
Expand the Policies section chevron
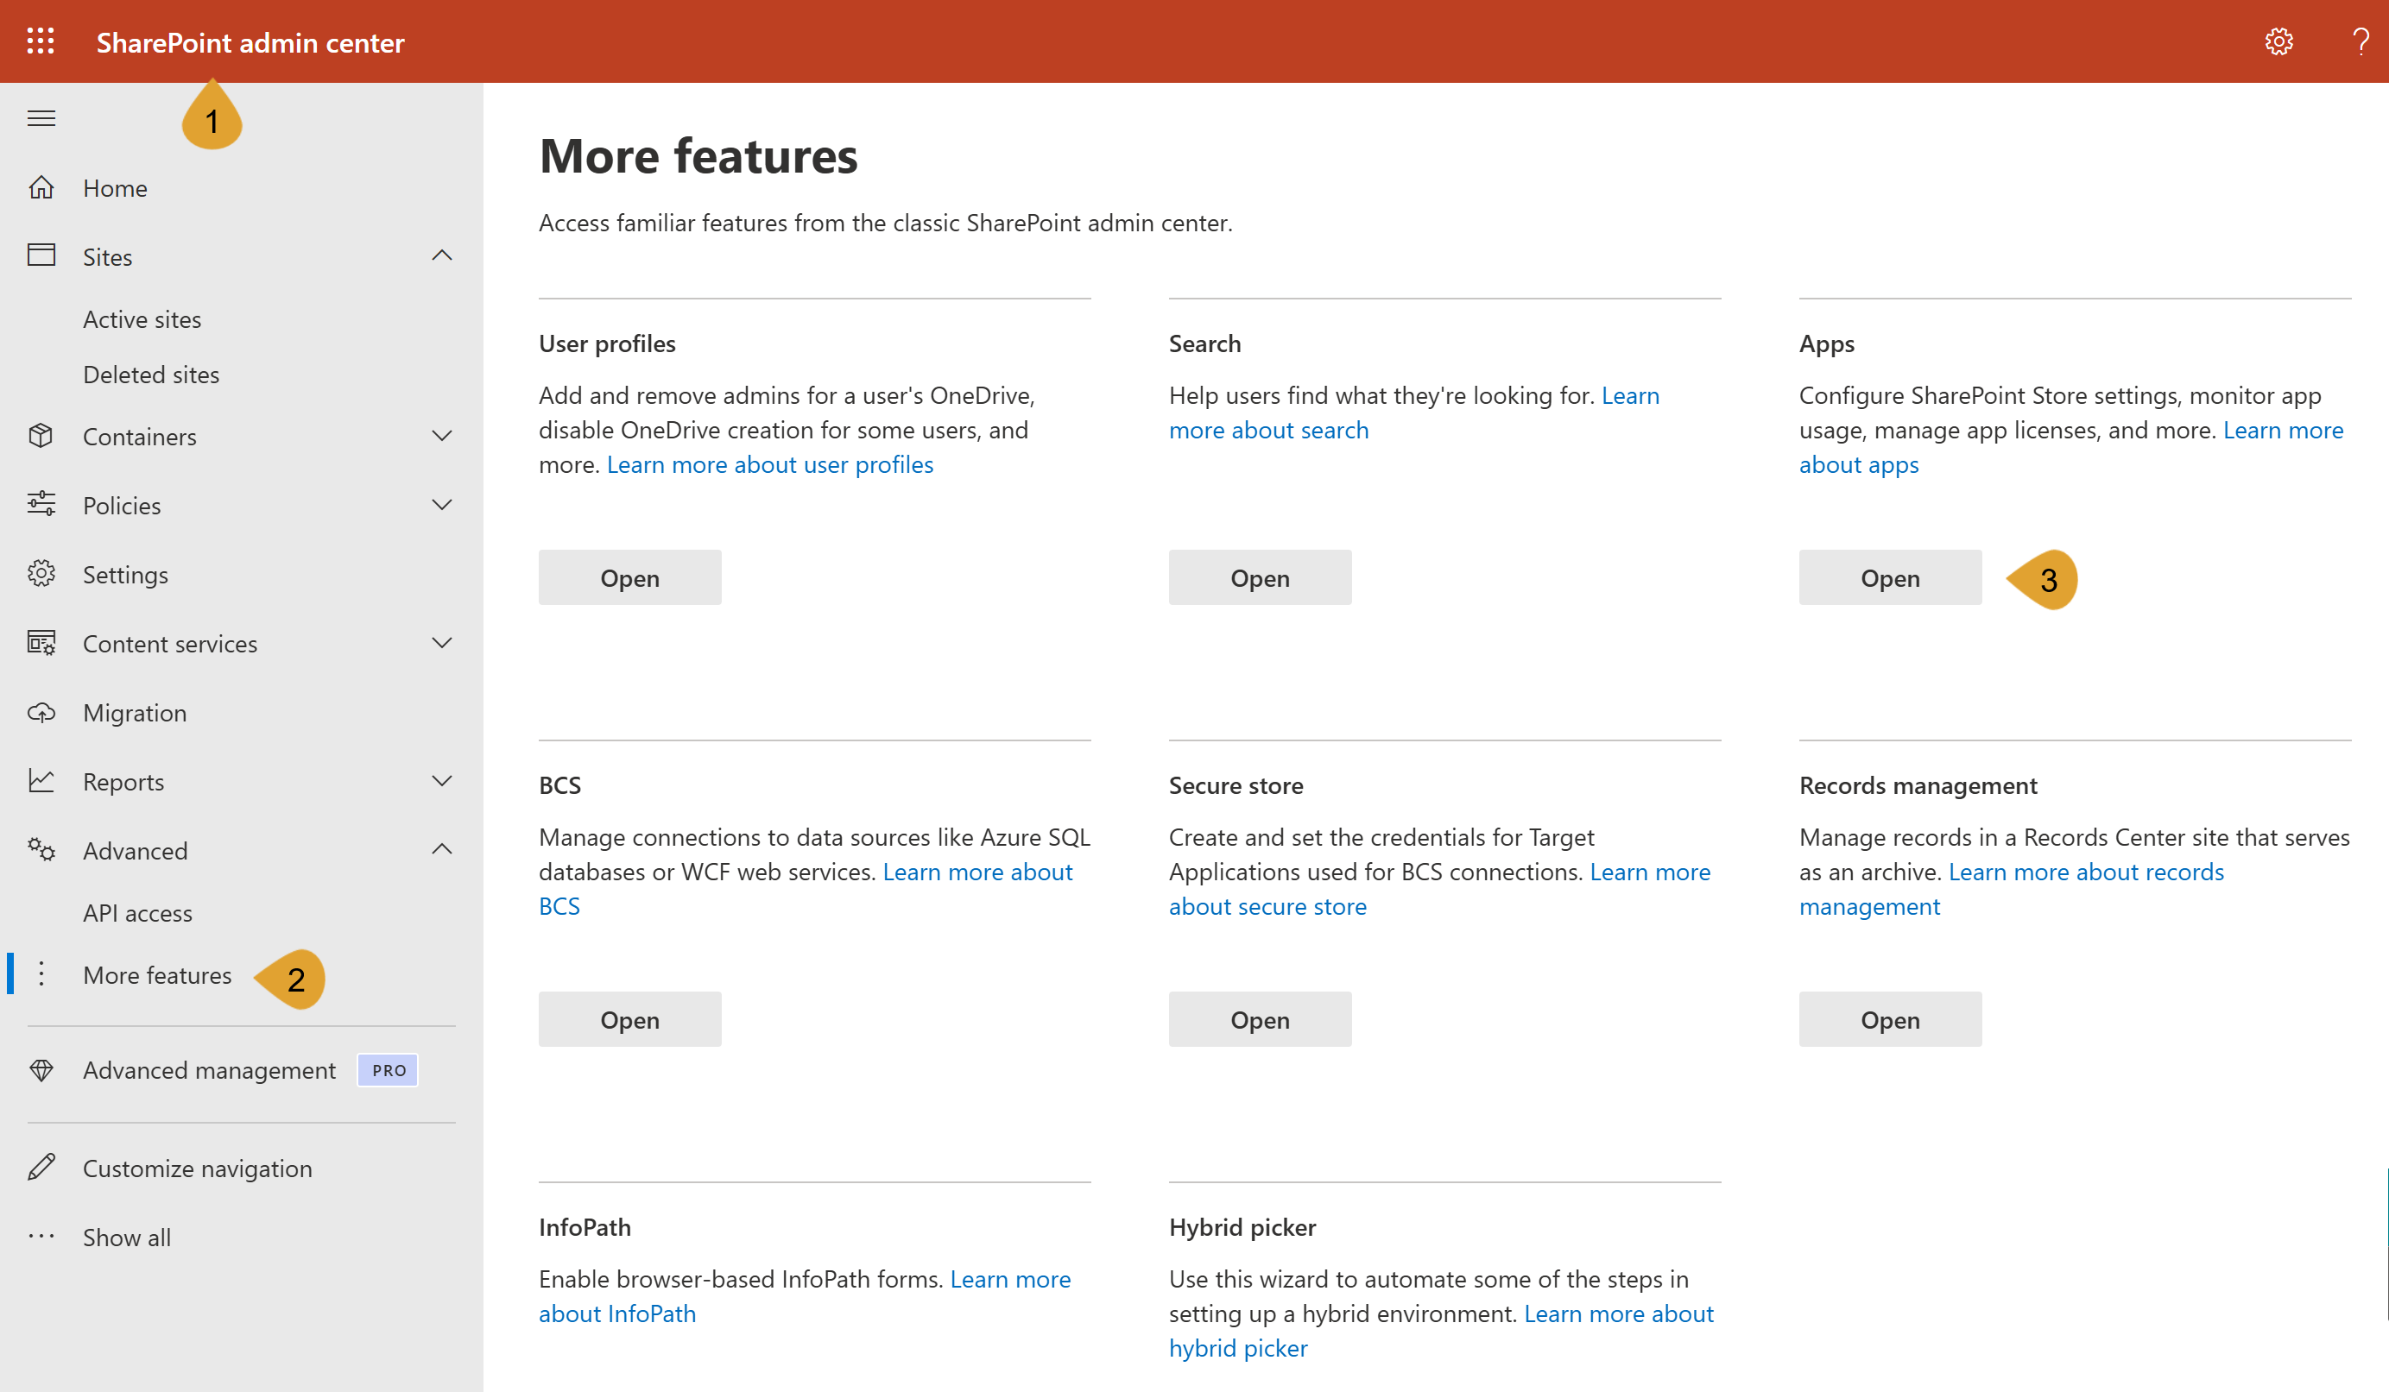click(x=442, y=504)
